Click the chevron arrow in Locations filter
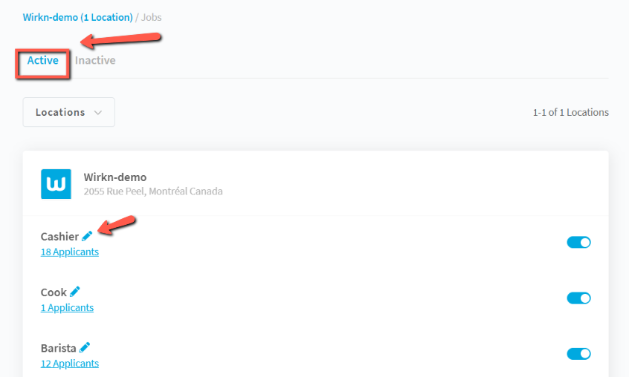Image resolution: width=629 pixels, height=377 pixels. click(x=98, y=113)
